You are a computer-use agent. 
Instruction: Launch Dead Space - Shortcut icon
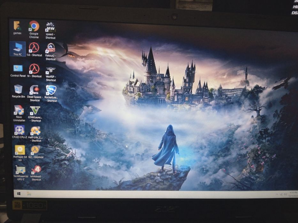(35, 93)
